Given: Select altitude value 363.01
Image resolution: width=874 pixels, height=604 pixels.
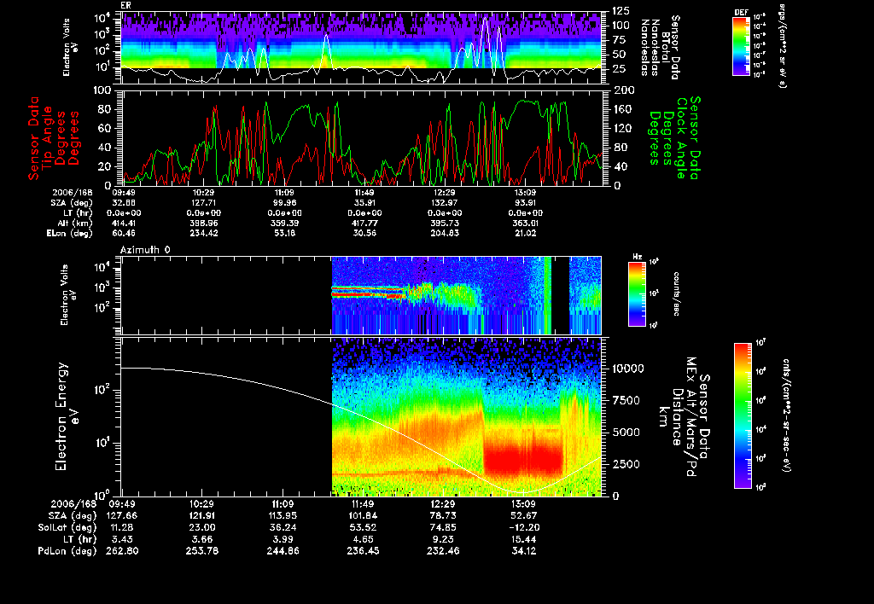Looking at the screenshot, I should (525, 223).
